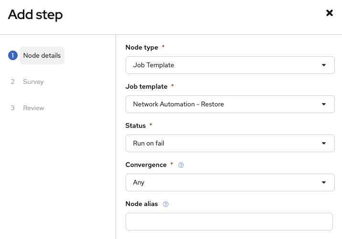The image size is (342, 239).
Task: Click the Convergence help icon
Action: pyautogui.click(x=181, y=165)
